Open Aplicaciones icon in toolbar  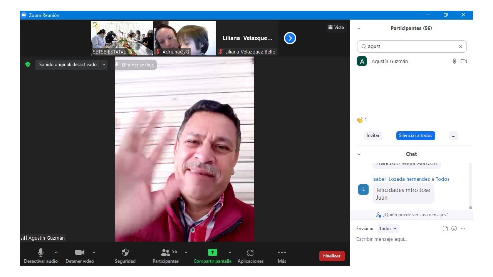pyautogui.click(x=250, y=253)
